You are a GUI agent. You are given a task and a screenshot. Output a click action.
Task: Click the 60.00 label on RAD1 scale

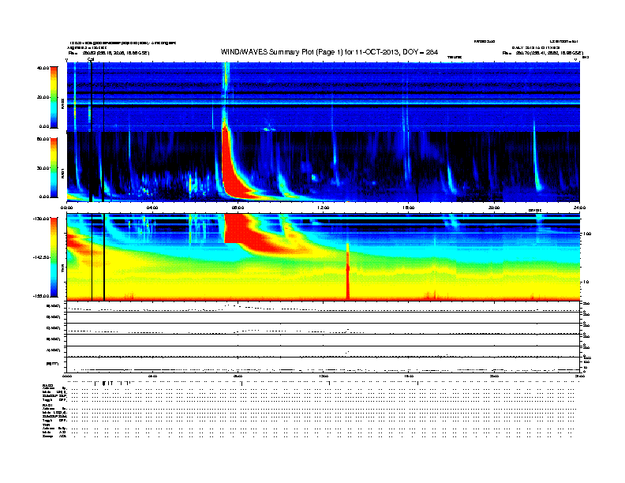tap(43, 139)
